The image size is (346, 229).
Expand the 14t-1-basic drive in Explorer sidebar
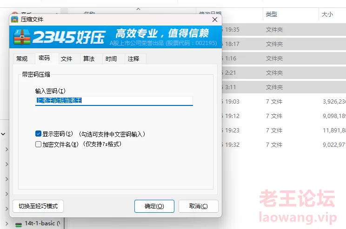[7, 223]
